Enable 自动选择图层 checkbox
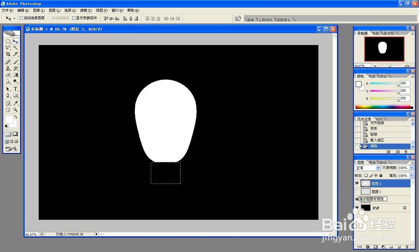419x252 pixels. (x=21, y=18)
